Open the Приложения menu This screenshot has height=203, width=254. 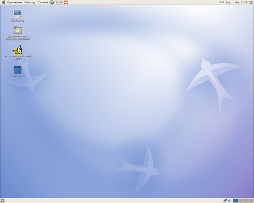(14, 2)
